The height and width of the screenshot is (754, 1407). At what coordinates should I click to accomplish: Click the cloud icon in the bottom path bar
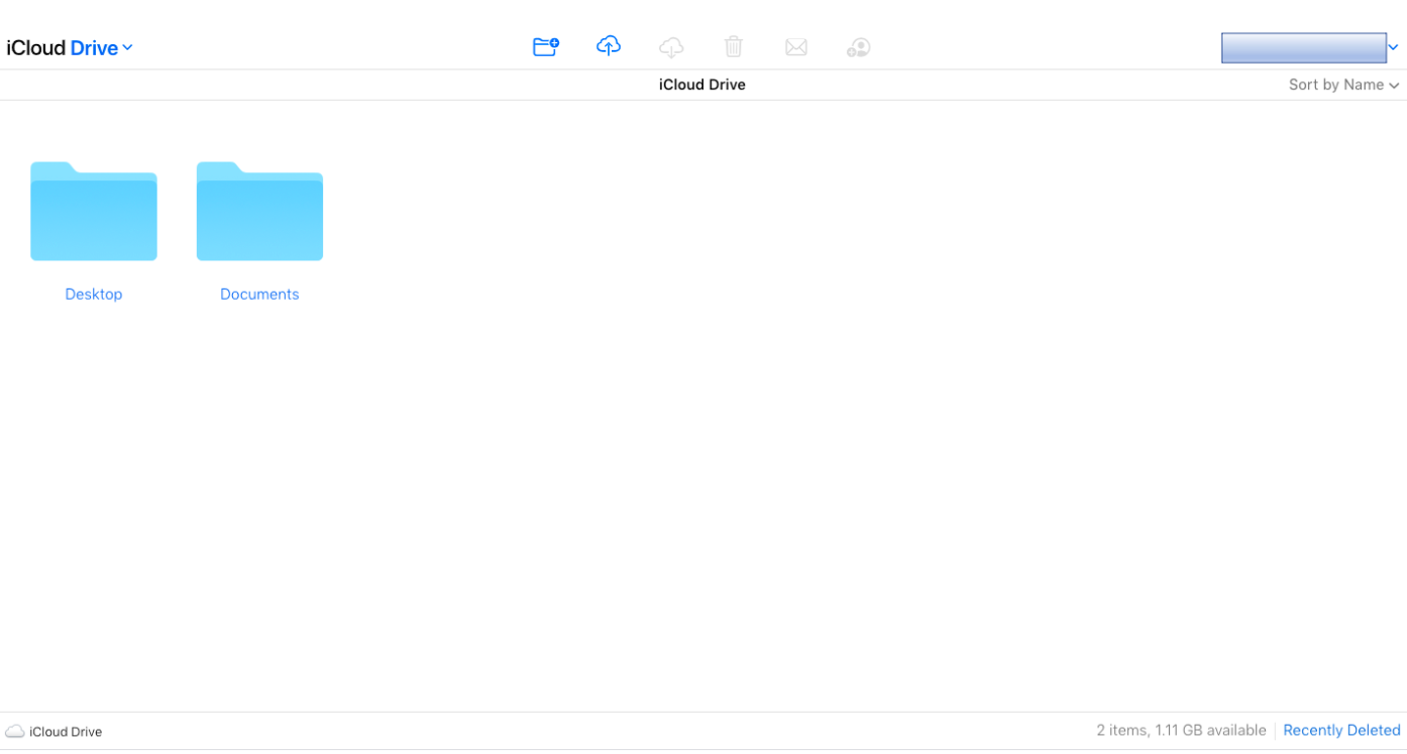tap(15, 731)
